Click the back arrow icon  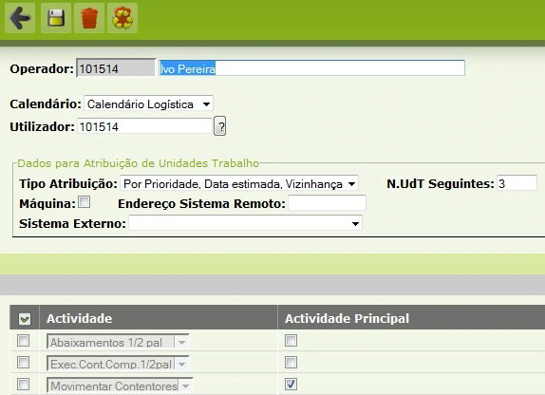[20, 18]
